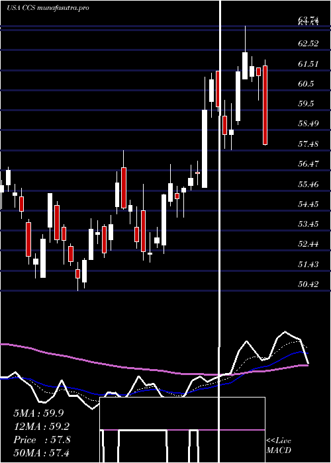Click the 51.43 price axis label
Viewport: 331px width, 463px height.
click(x=308, y=265)
